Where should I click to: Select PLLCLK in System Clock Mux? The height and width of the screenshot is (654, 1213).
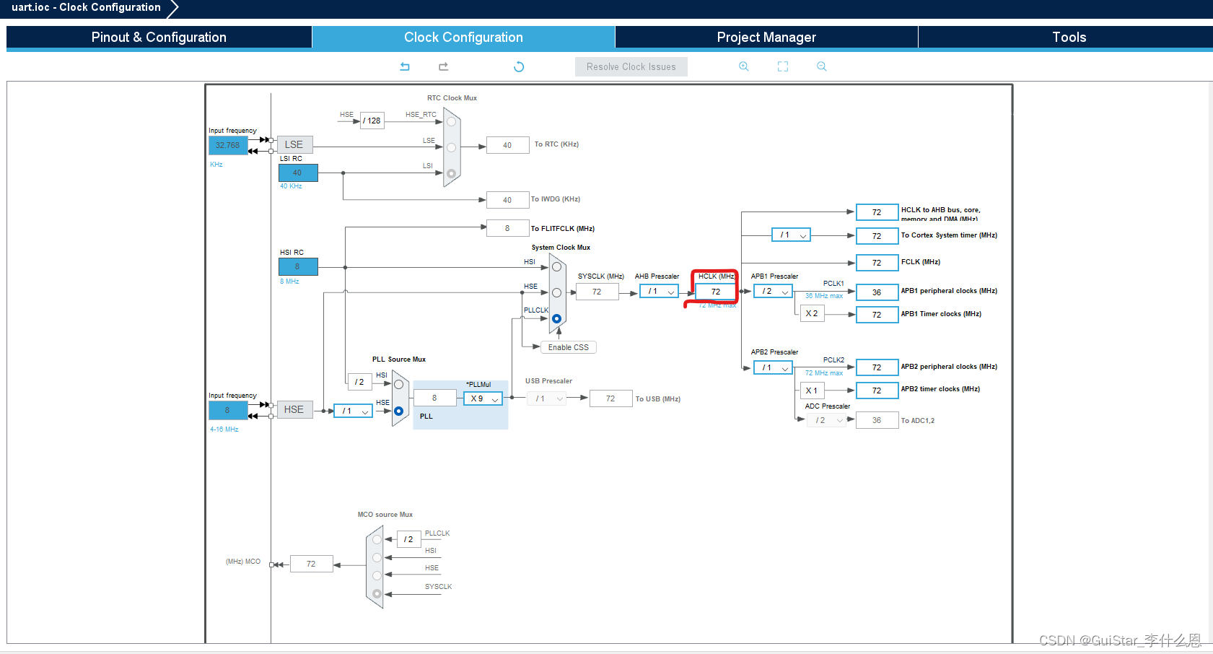tap(556, 318)
